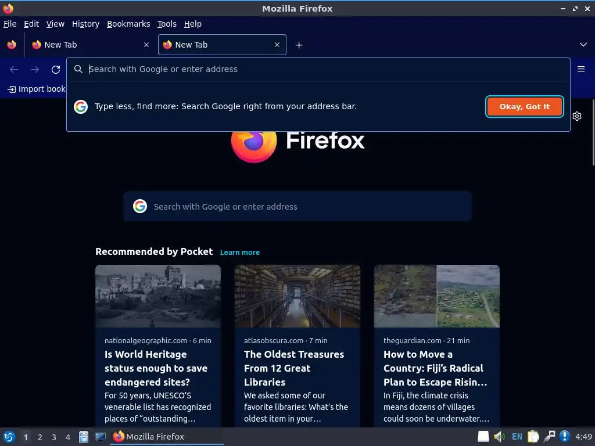
Task: Click Import bookmarks in bookmarks toolbar
Action: point(37,89)
